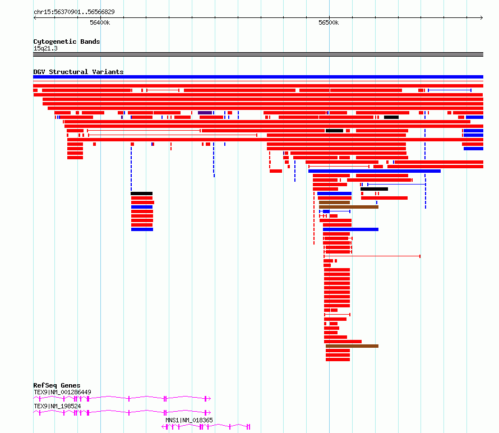Click the DGV Structural Variants track title
Image resolution: width=499 pixels, height=433 pixels.
click(x=78, y=72)
